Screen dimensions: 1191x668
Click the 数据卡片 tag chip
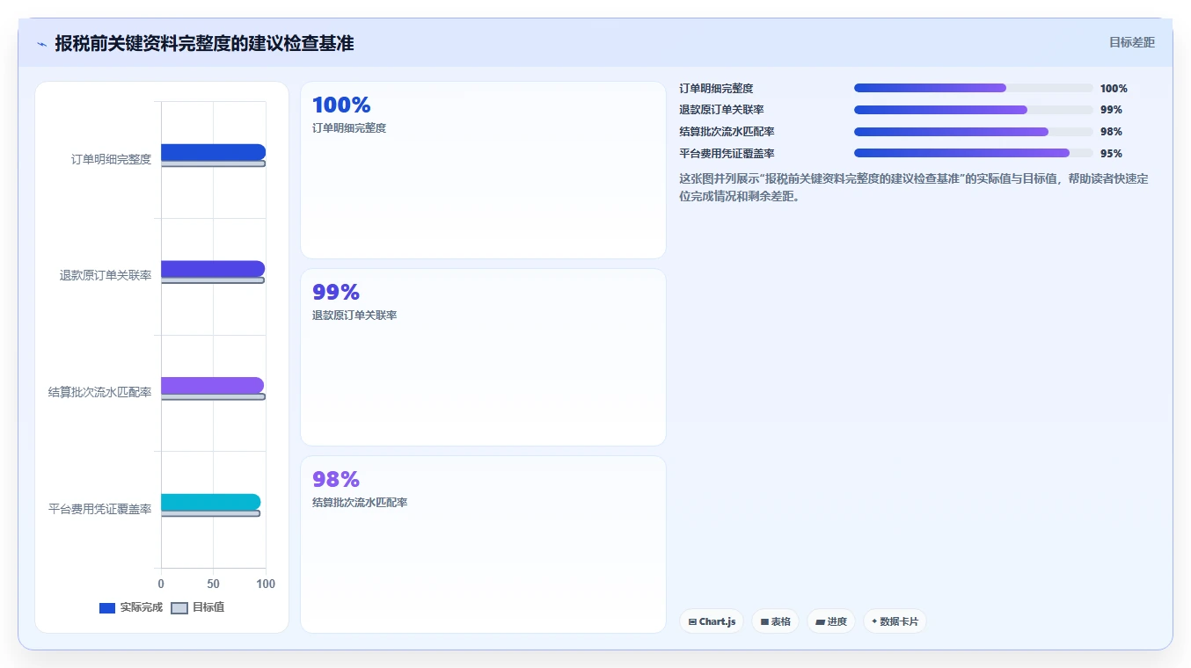(x=895, y=621)
